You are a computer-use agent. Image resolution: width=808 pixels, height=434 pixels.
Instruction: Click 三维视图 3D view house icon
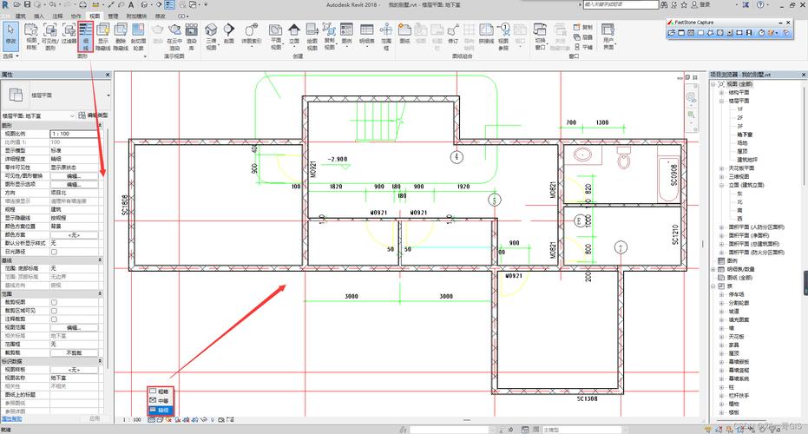point(211,36)
